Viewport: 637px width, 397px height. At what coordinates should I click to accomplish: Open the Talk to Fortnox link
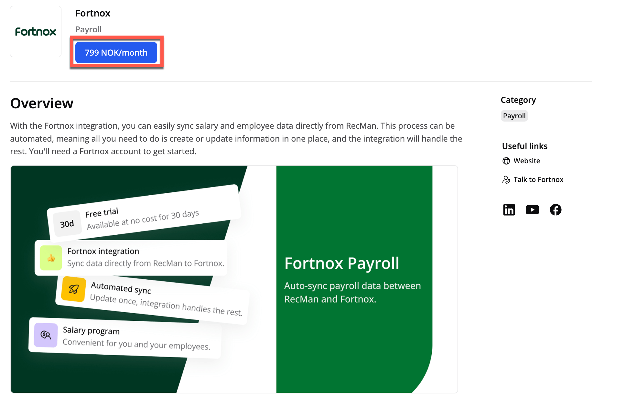[x=538, y=180]
